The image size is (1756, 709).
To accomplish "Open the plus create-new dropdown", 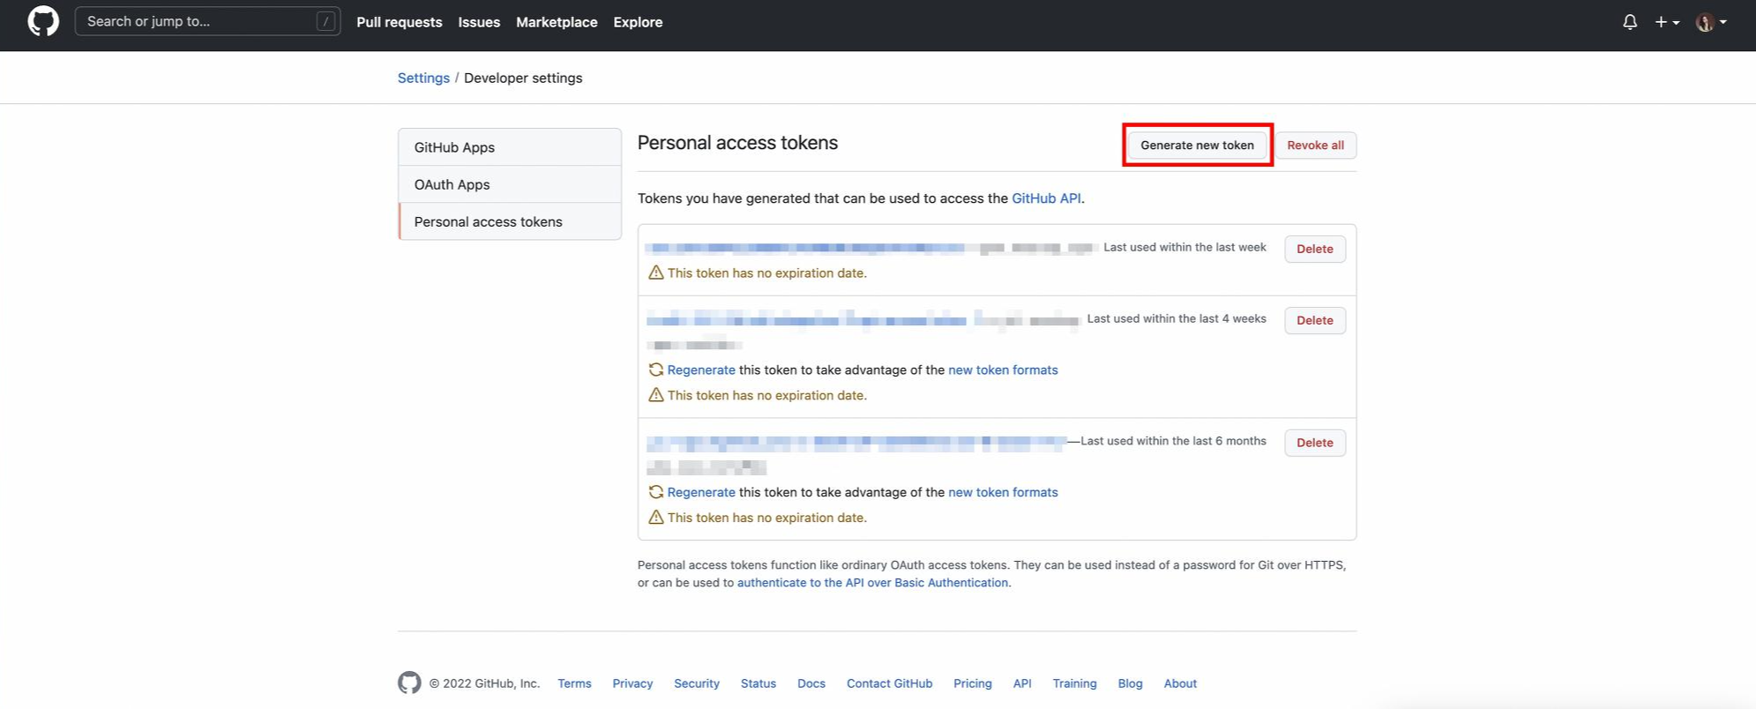I will coord(1666,22).
